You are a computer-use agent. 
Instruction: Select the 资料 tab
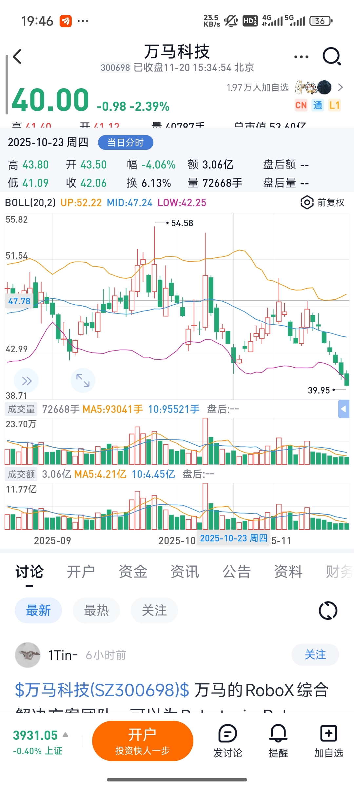[x=288, y=572]
